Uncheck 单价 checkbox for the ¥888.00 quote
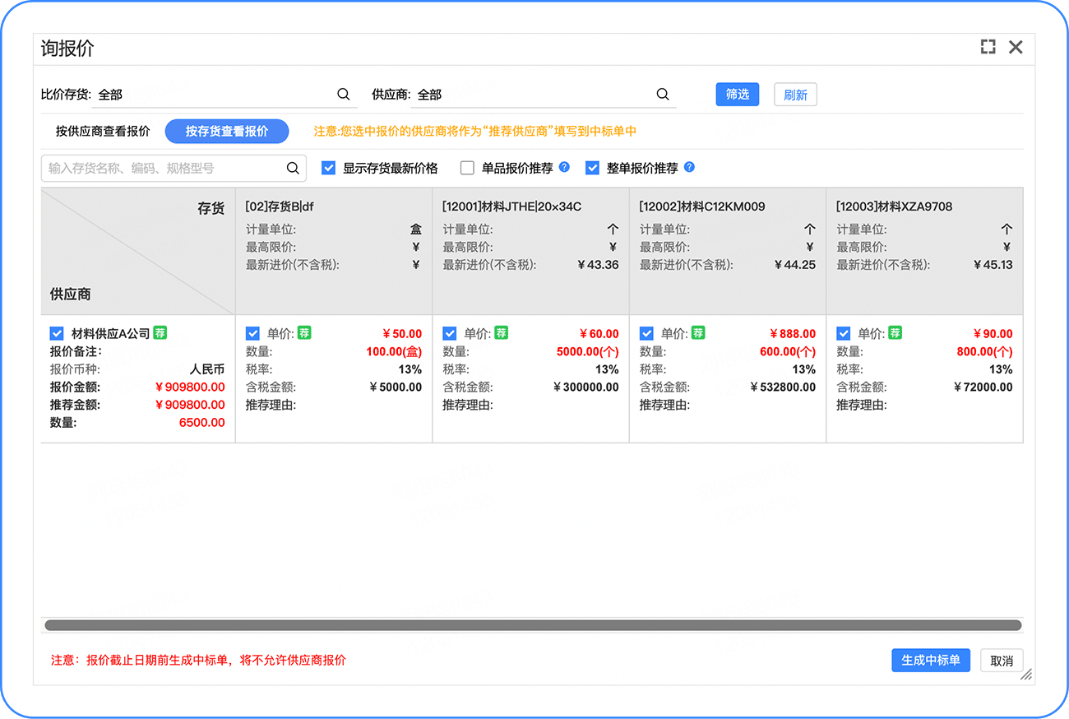 click(x=647, y=333)
